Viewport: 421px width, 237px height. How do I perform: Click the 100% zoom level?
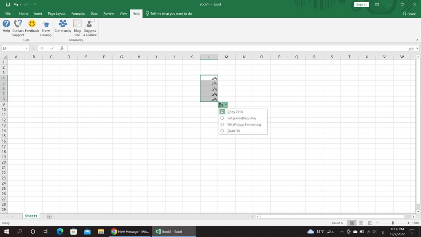point(416,223)
